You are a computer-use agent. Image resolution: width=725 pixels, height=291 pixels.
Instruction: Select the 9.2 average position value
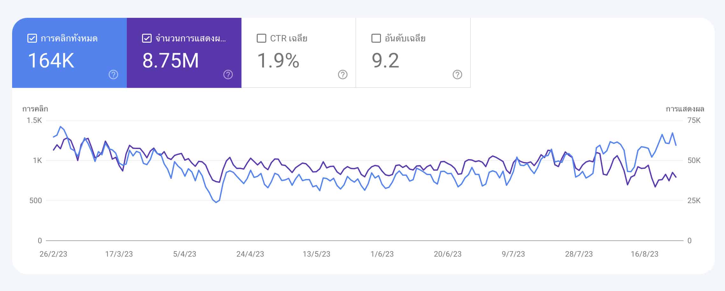pyautogui.click(x=385, y=60)
